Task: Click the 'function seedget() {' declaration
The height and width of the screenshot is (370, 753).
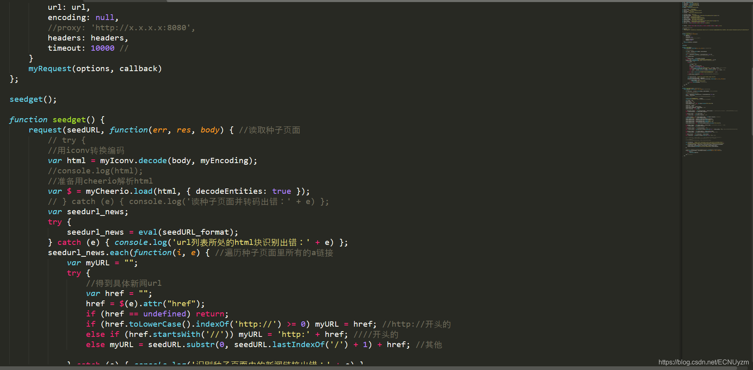Action: tap(57, 120)
